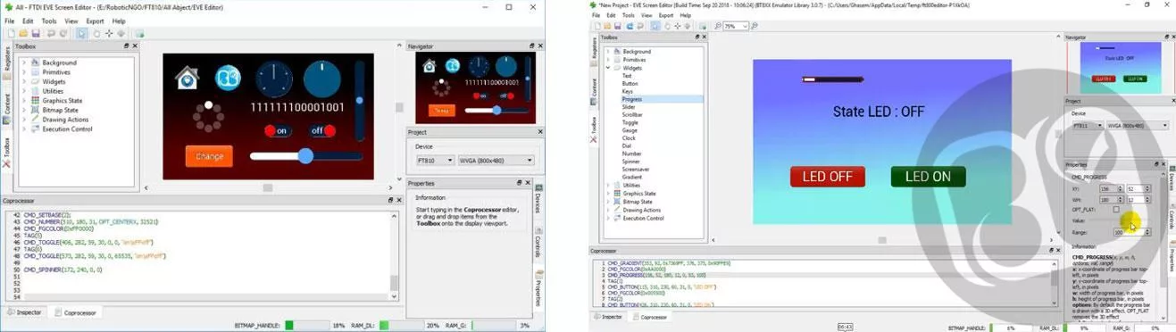
Task: Click home icon image in left viewport
Action: [187, 79]
